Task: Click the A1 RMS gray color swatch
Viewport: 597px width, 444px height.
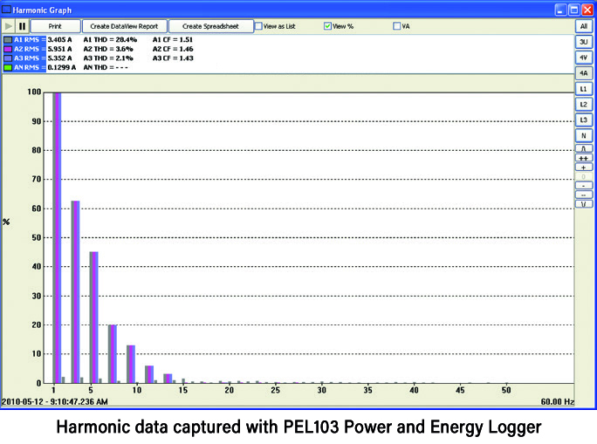Action: click(x=8, y=40)
